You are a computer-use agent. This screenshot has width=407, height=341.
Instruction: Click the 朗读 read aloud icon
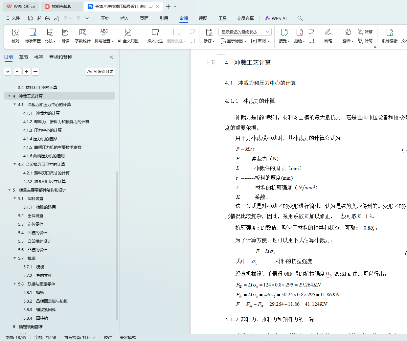[x=65, y=35]
